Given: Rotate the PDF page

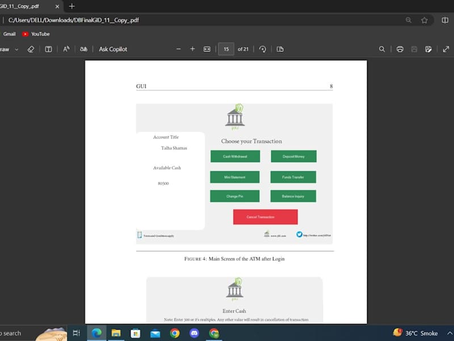Looking at the screenshot, I should click(x=263, y=49).
